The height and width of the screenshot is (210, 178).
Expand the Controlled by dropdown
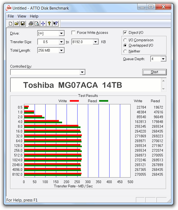coord(82,72)
